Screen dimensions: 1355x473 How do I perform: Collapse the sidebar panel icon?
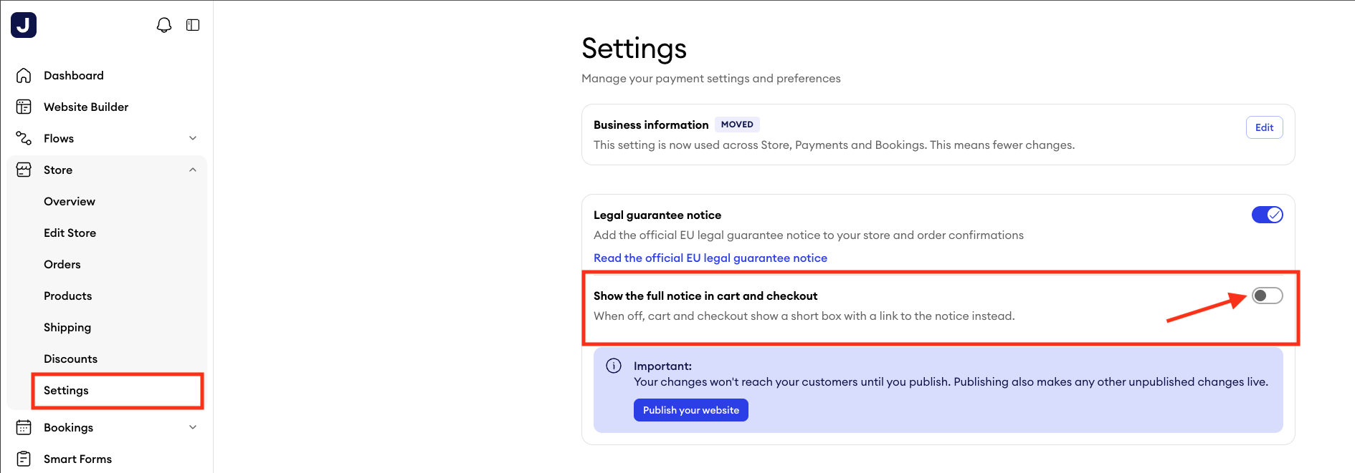coord(193,25)
